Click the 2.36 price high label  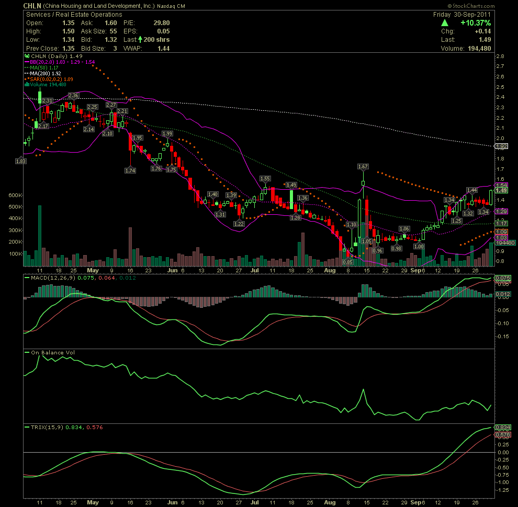click(73, 96)
